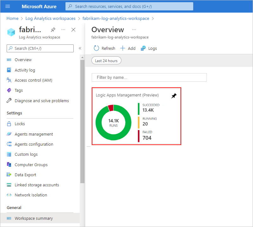Select Workspace summary in the sidebar
The image size is (253, 227).
click(34, 218)
